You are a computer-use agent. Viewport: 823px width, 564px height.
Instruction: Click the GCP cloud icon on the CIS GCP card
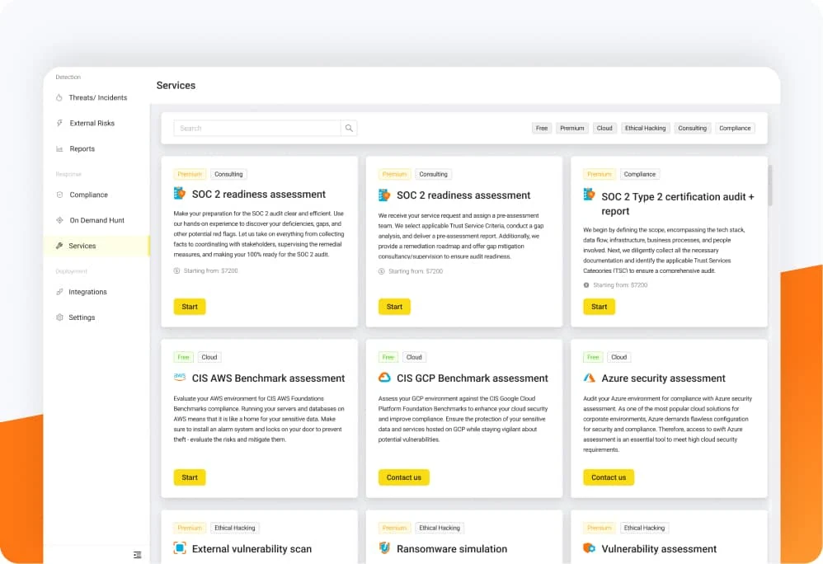(x=385, y=378)
